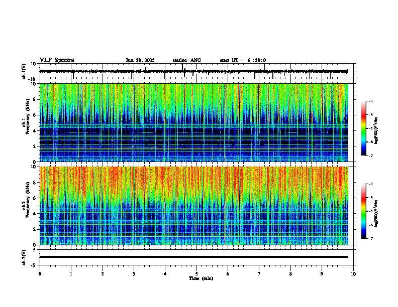Click time axis tick label "6"

point(228,274)
